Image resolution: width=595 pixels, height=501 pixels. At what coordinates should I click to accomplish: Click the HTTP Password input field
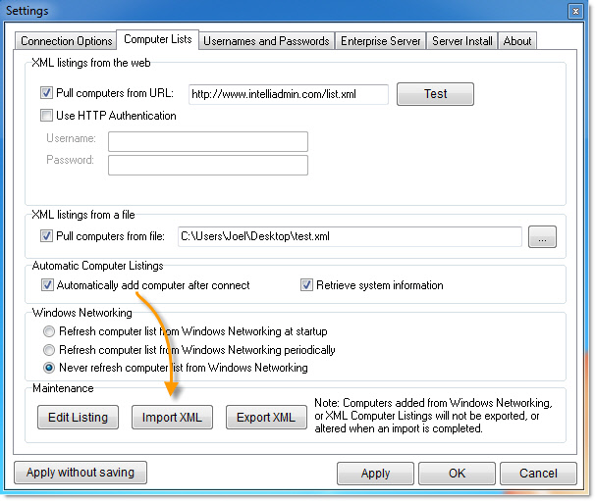[208, 166]
